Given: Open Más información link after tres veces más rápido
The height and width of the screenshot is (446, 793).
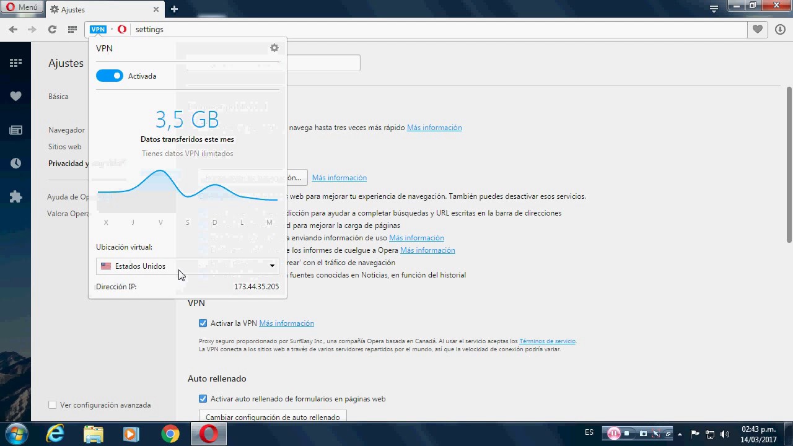Looking at the screenshot, I should click(434, 128).
